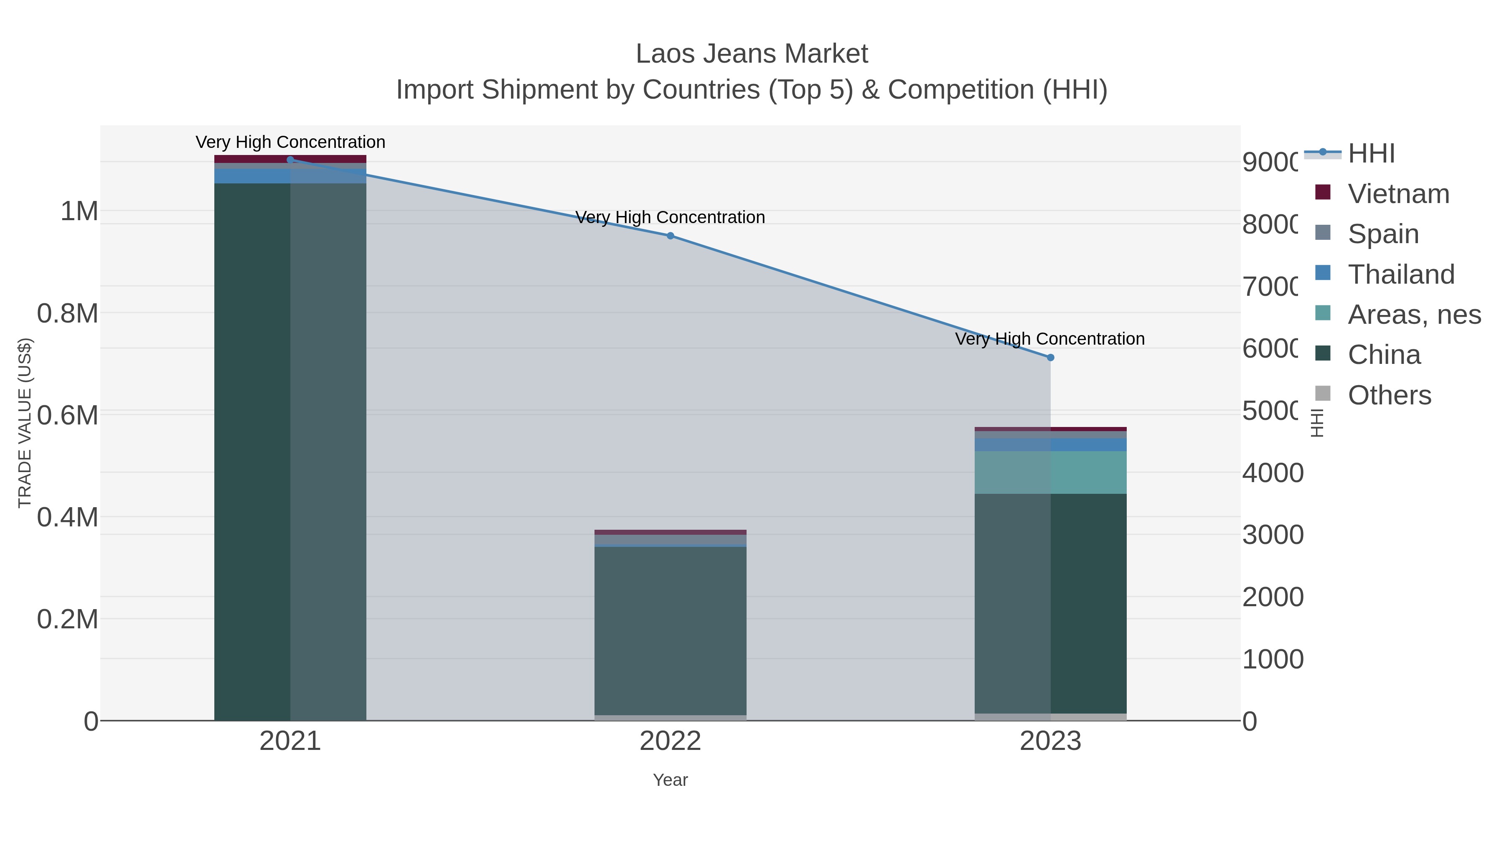
Task: Click the China dark green legend swatch
Action: pos(1322,353)
